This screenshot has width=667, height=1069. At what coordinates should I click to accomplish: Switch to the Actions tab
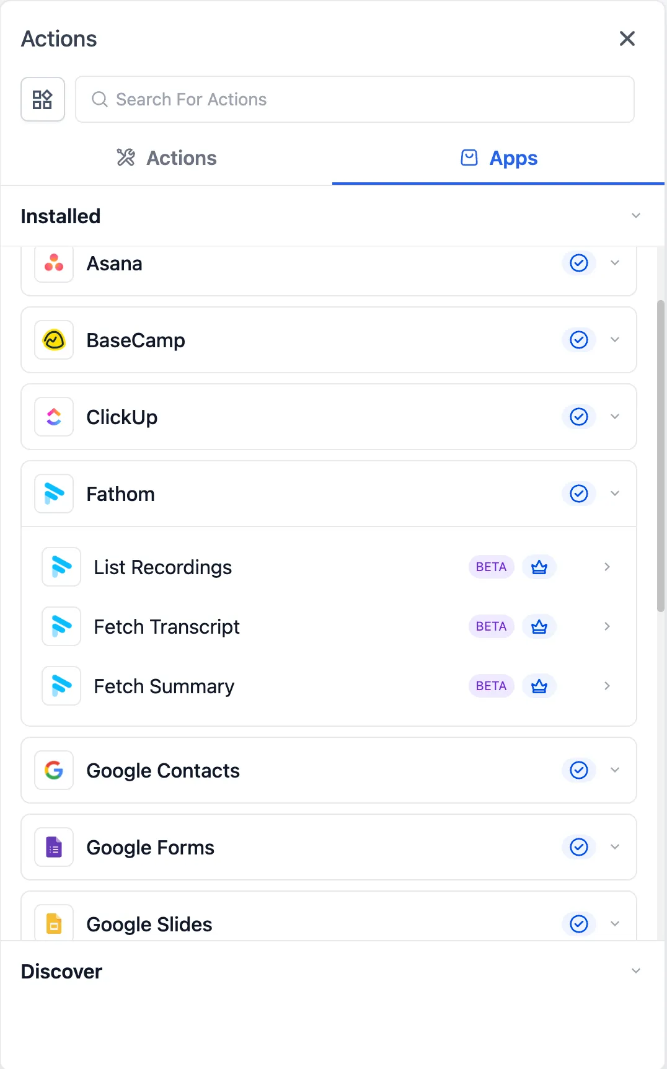(x=166, y=158)
